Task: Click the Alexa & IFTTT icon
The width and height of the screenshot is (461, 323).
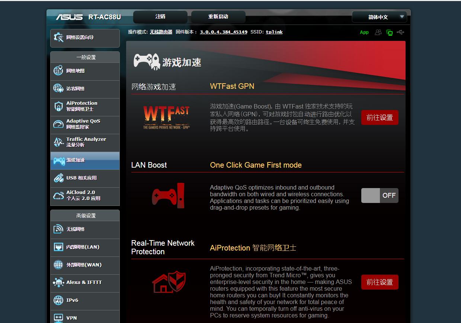Action: pos(58,282)
